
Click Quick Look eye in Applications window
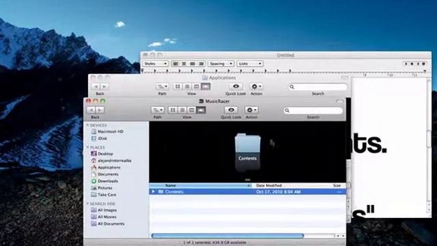pyautogui.click(x=236, y=87)
